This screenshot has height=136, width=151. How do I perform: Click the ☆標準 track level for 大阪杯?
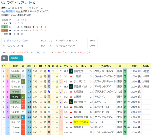tap(146, 76)
